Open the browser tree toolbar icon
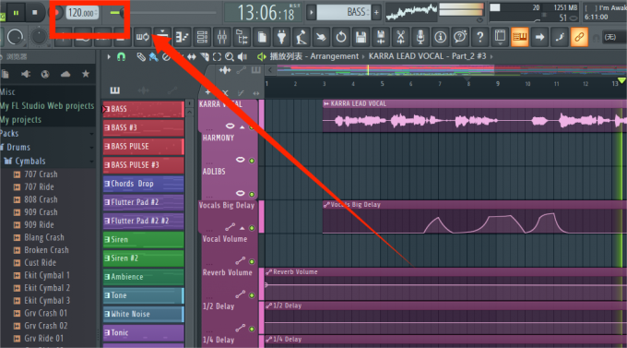 242,38
